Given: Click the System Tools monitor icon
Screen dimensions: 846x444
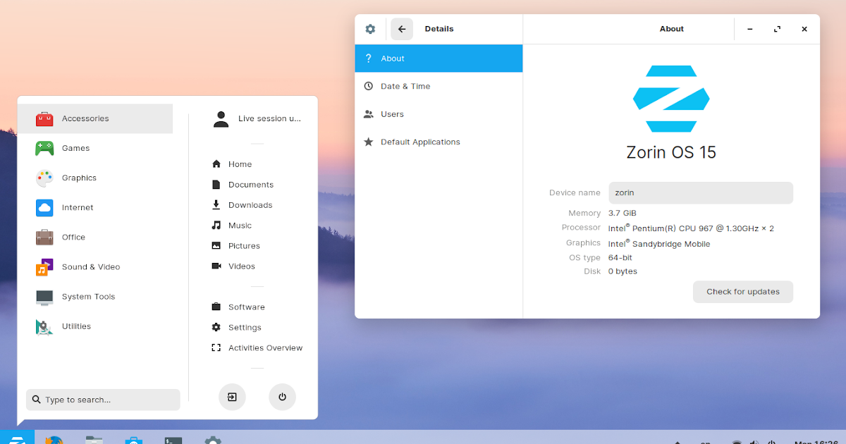Looking at the screenshot, I should click(44, 297).
